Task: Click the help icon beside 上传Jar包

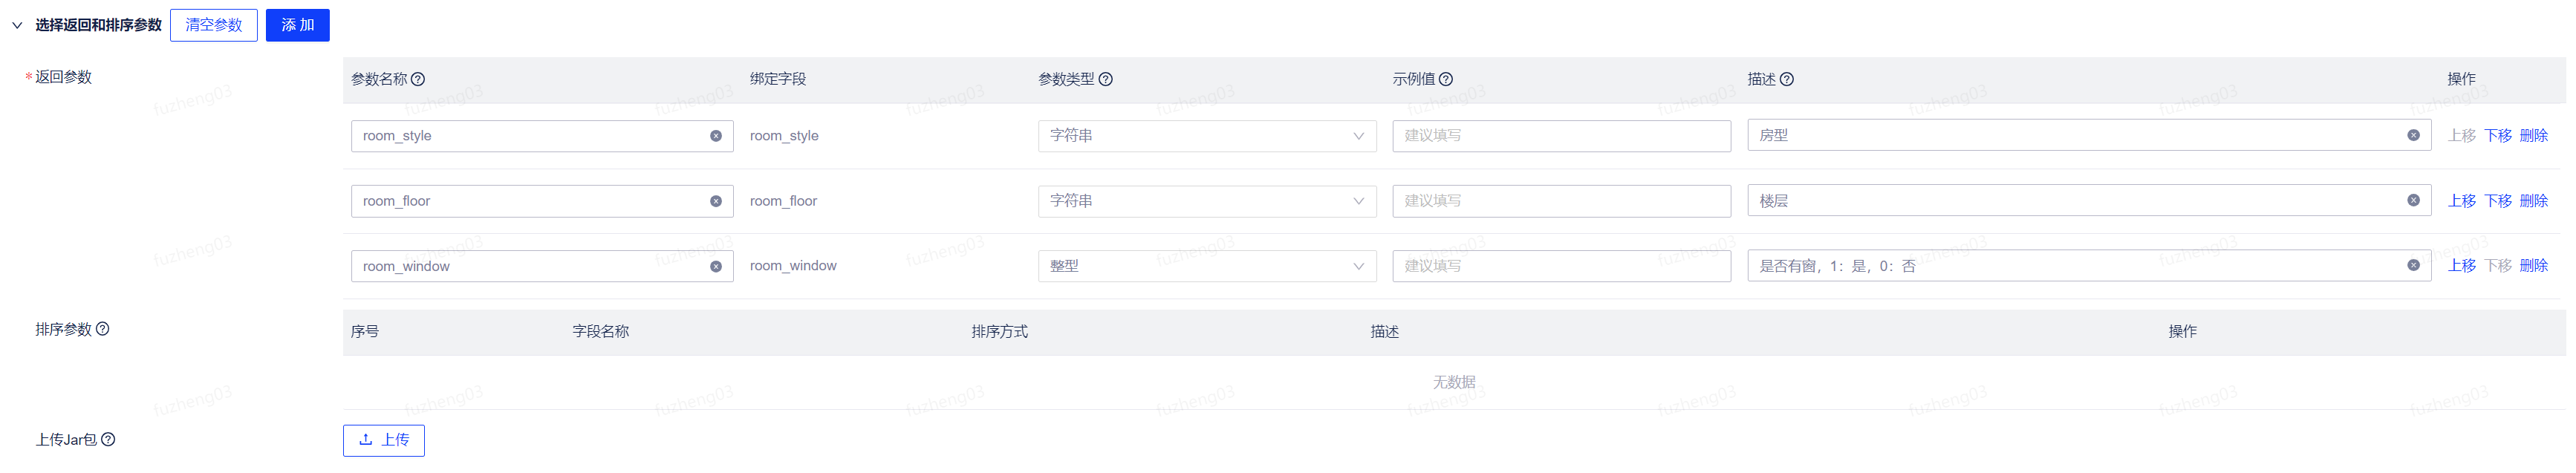Action: (x=108, y=439)
